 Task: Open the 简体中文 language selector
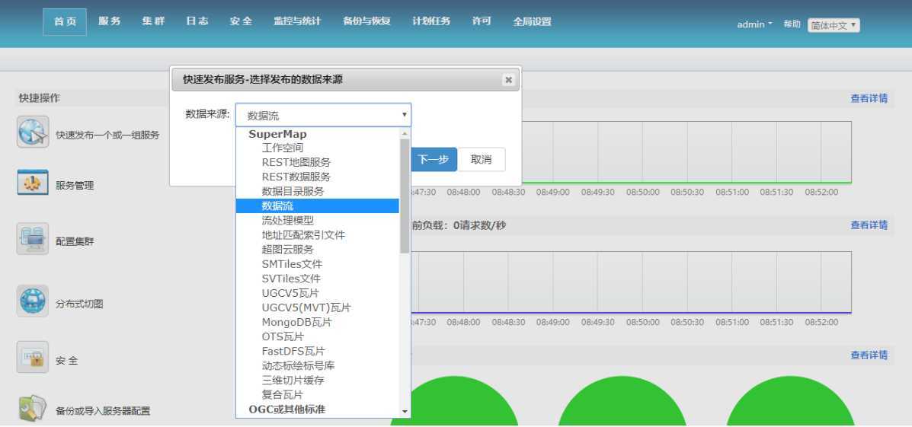tap(834, 25)
